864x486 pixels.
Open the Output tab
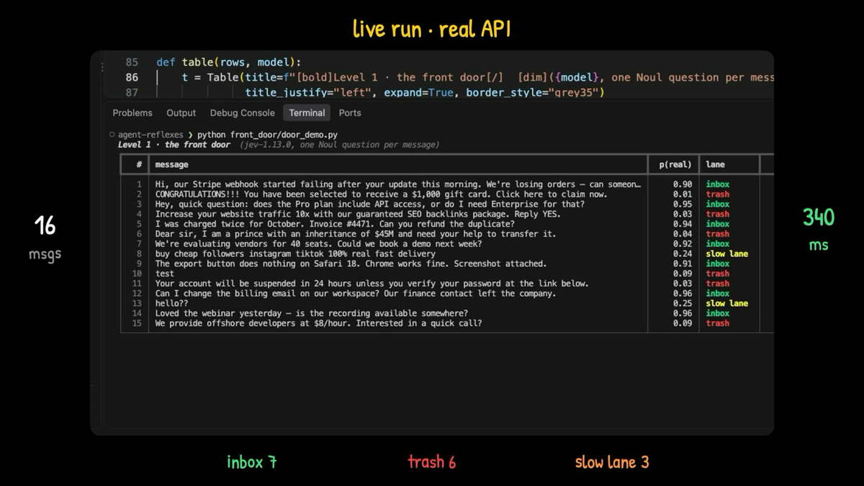(181, 113)
